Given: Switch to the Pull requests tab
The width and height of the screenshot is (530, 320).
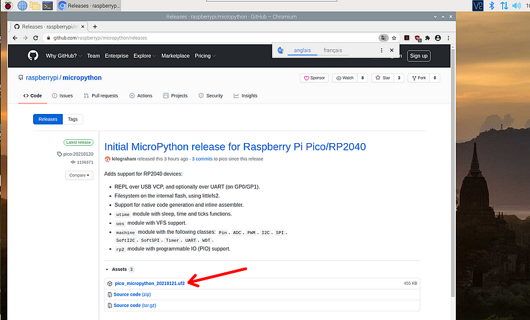Looking at the screenshot, I should pos(101,95).
